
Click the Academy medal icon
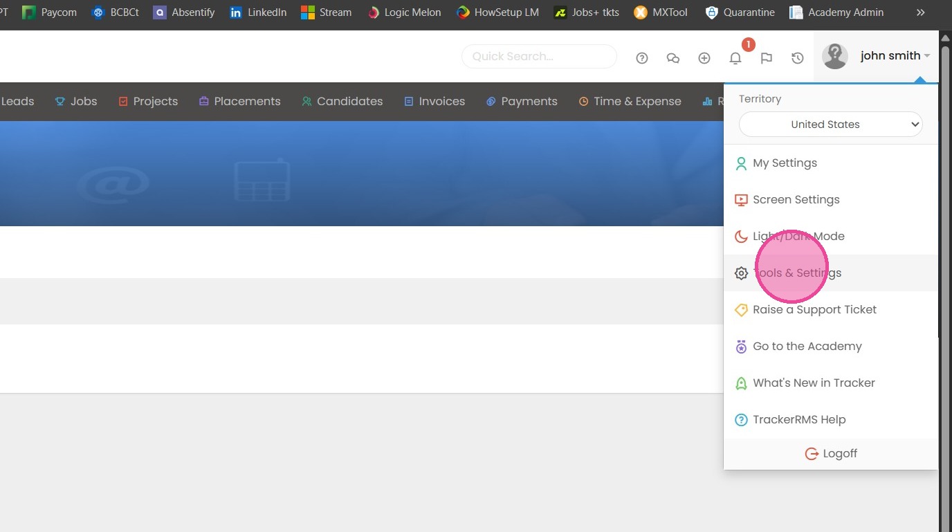point(741,347)
